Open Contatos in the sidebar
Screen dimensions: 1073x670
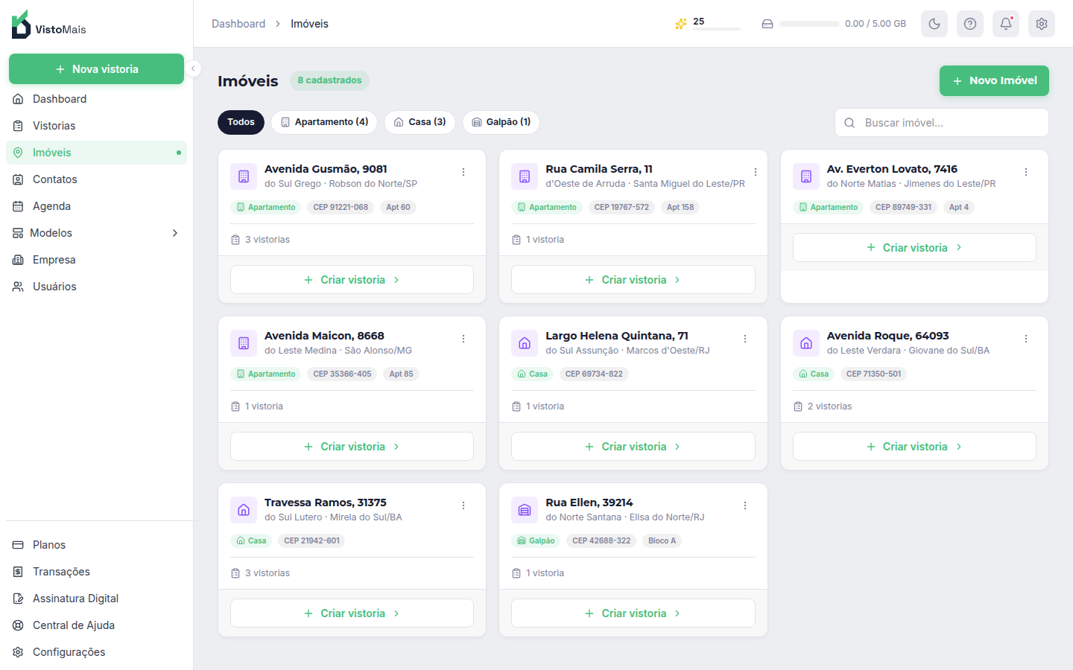96,179
